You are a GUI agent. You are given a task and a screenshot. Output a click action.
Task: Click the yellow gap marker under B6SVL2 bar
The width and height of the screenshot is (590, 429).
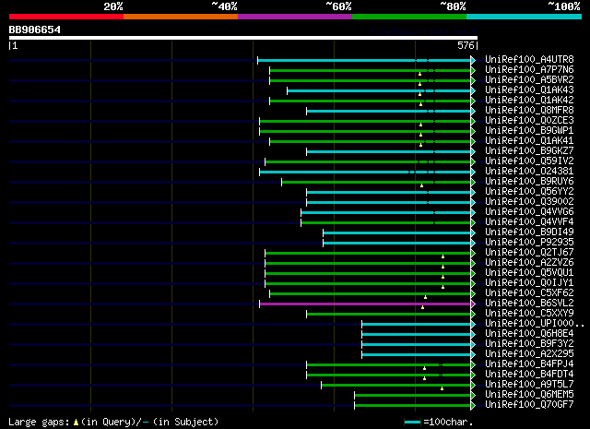coord(422,308)
